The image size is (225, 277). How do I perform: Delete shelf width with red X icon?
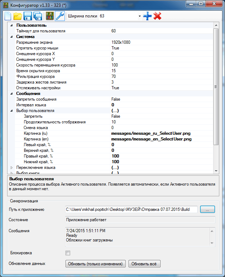157,16
